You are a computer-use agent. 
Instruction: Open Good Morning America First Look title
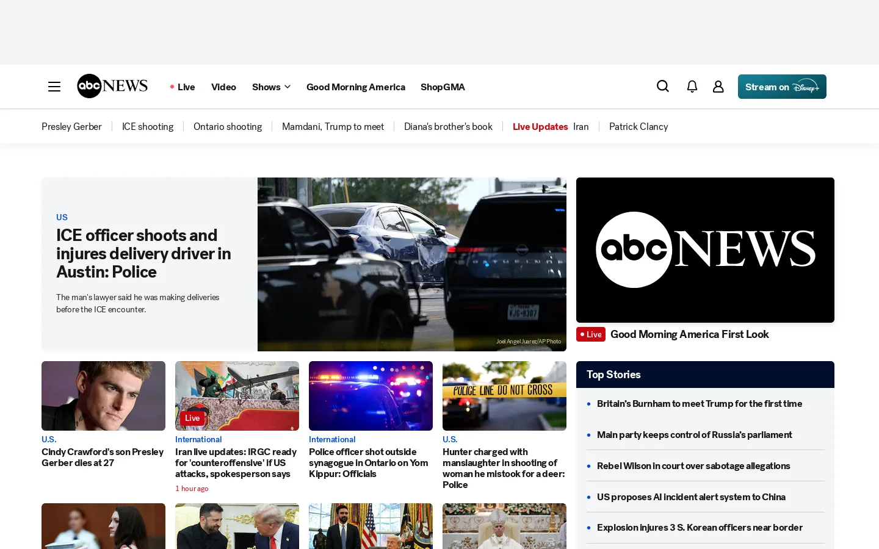690,334
